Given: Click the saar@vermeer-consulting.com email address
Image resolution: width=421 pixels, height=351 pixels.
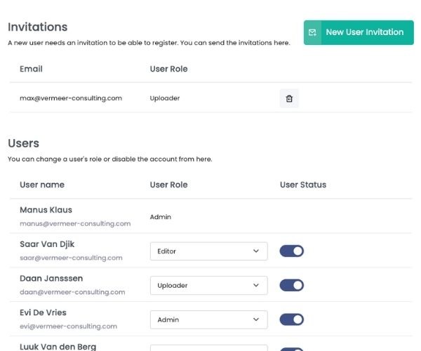Looking at the screenshot, I should point(72,258).
